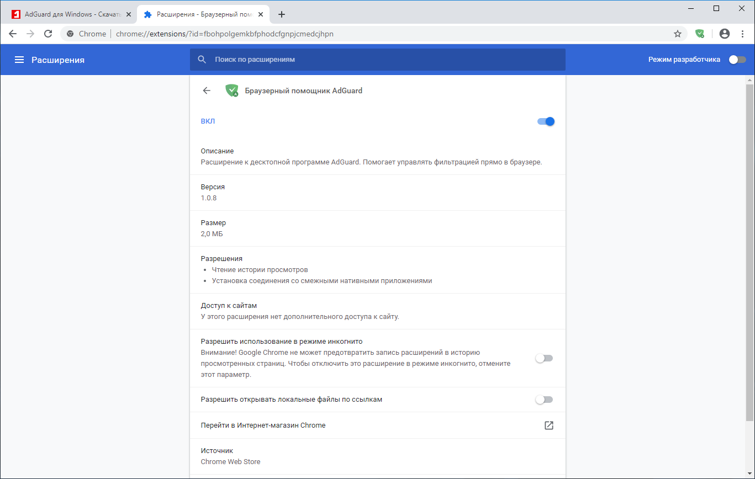Click the Режим разработчика label

684,60
